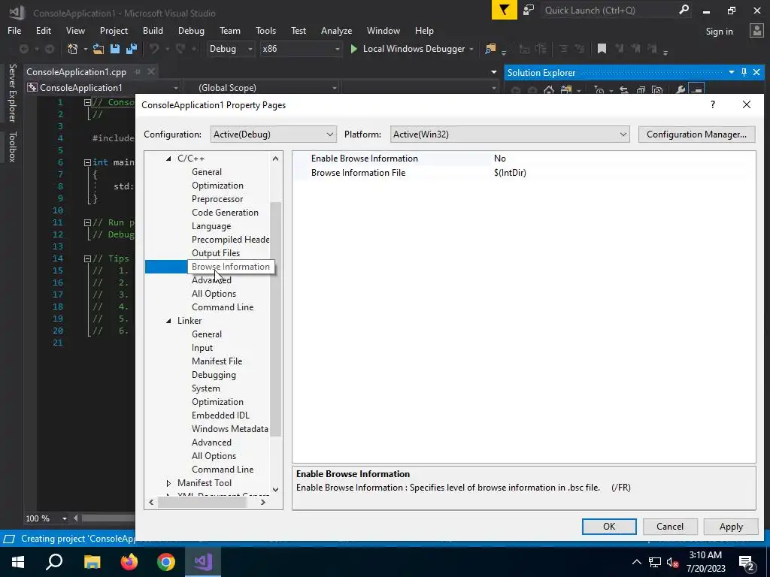The height and width of the screenshot is (577, 770).
Task: Select C/C++ Preprocessor in the tree
Action: pyautogui.click(x=217, y=198)
